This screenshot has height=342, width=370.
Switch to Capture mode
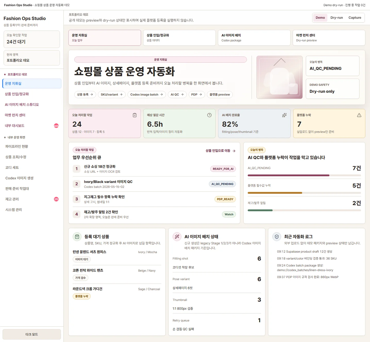(355, 18)
